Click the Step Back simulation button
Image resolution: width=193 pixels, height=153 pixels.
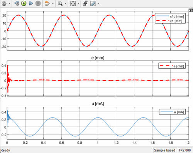pos(17,3)
